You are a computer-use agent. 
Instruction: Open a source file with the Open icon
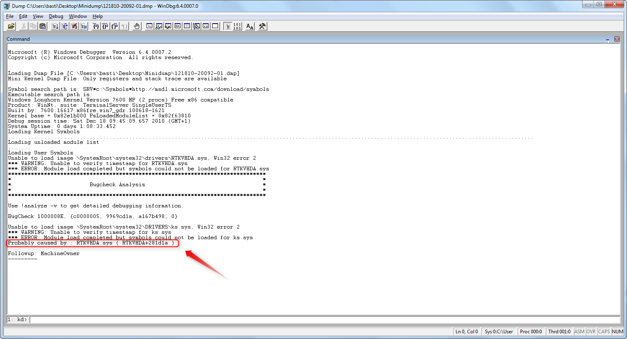pos(11,26)
